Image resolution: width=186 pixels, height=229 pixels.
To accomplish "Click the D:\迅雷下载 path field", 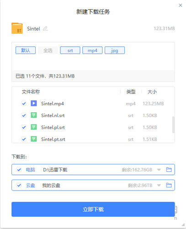I will pyautogui.click(x=55, y=169).
